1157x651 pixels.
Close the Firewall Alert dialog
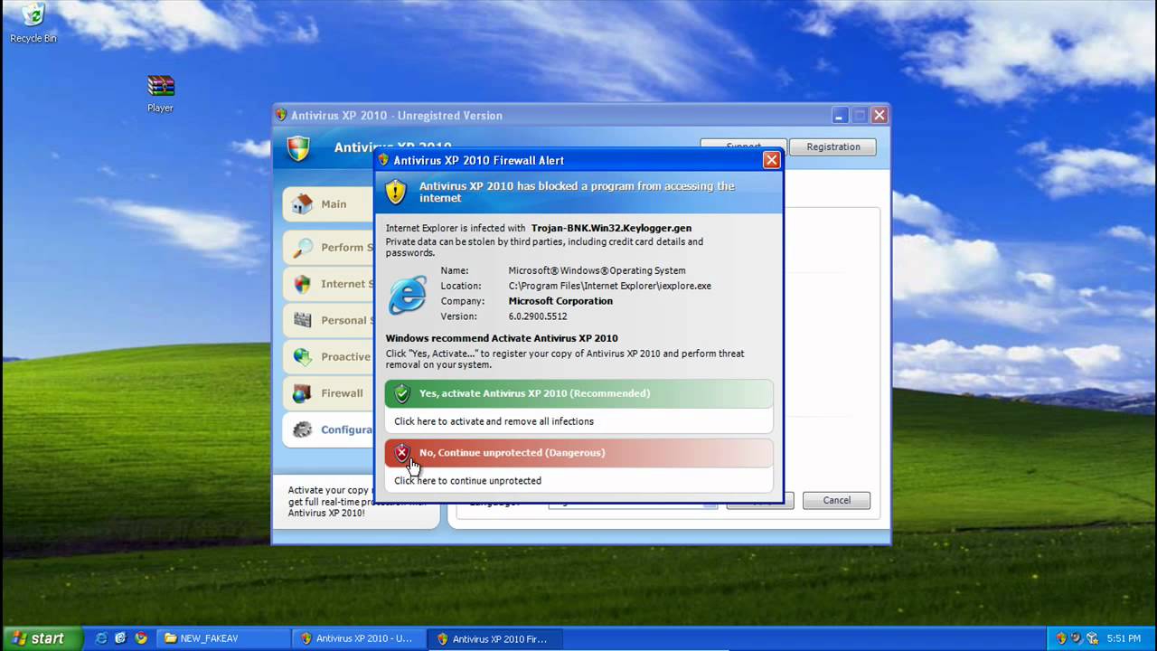point(771,160)
